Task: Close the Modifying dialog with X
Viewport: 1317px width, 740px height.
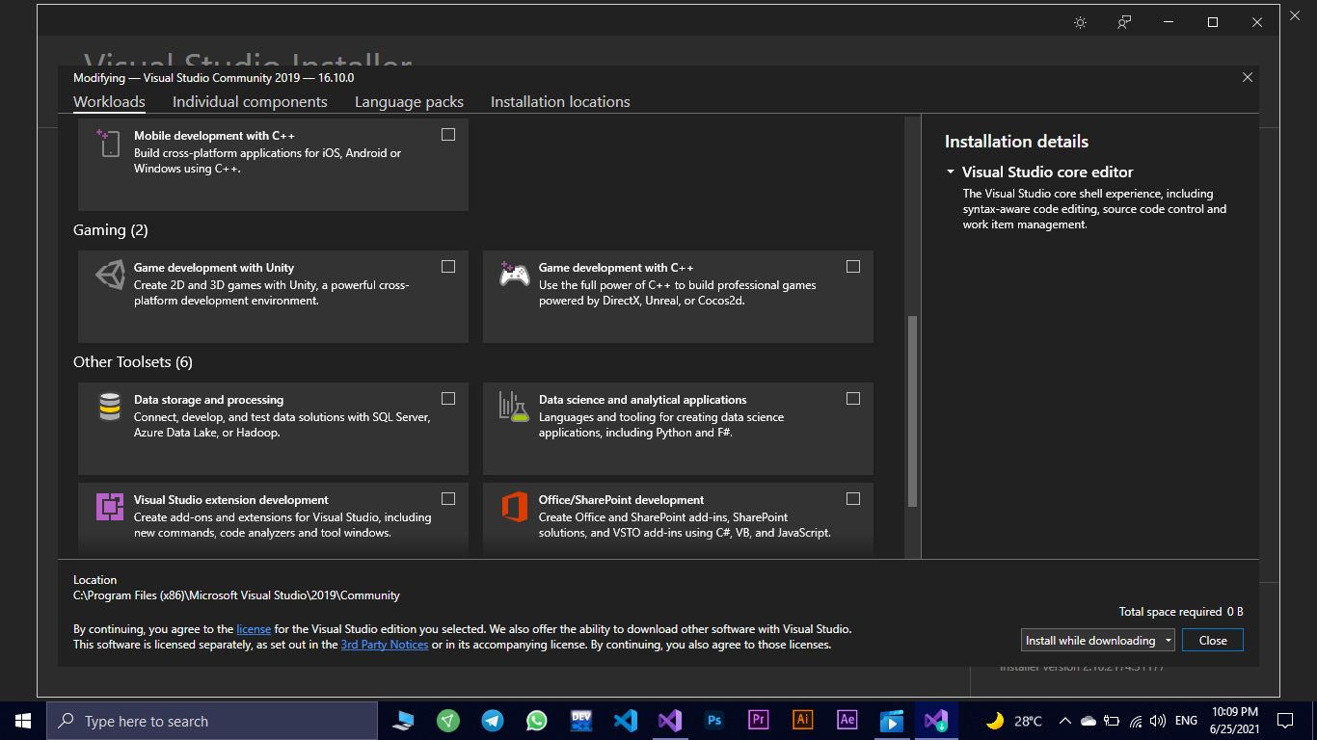Action: pos(1248,77)
